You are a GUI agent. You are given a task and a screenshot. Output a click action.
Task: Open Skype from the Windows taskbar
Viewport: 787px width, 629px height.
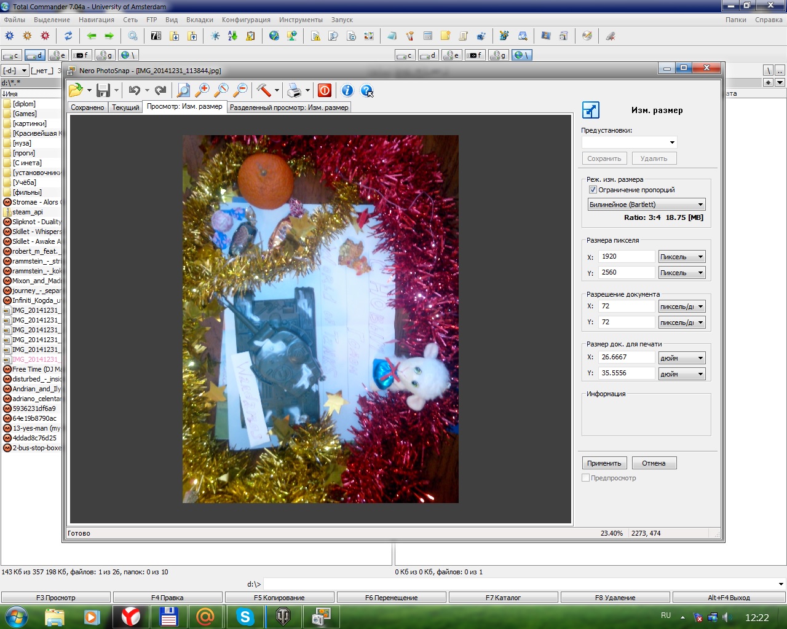pyautogui.click(x=245, y=616)
